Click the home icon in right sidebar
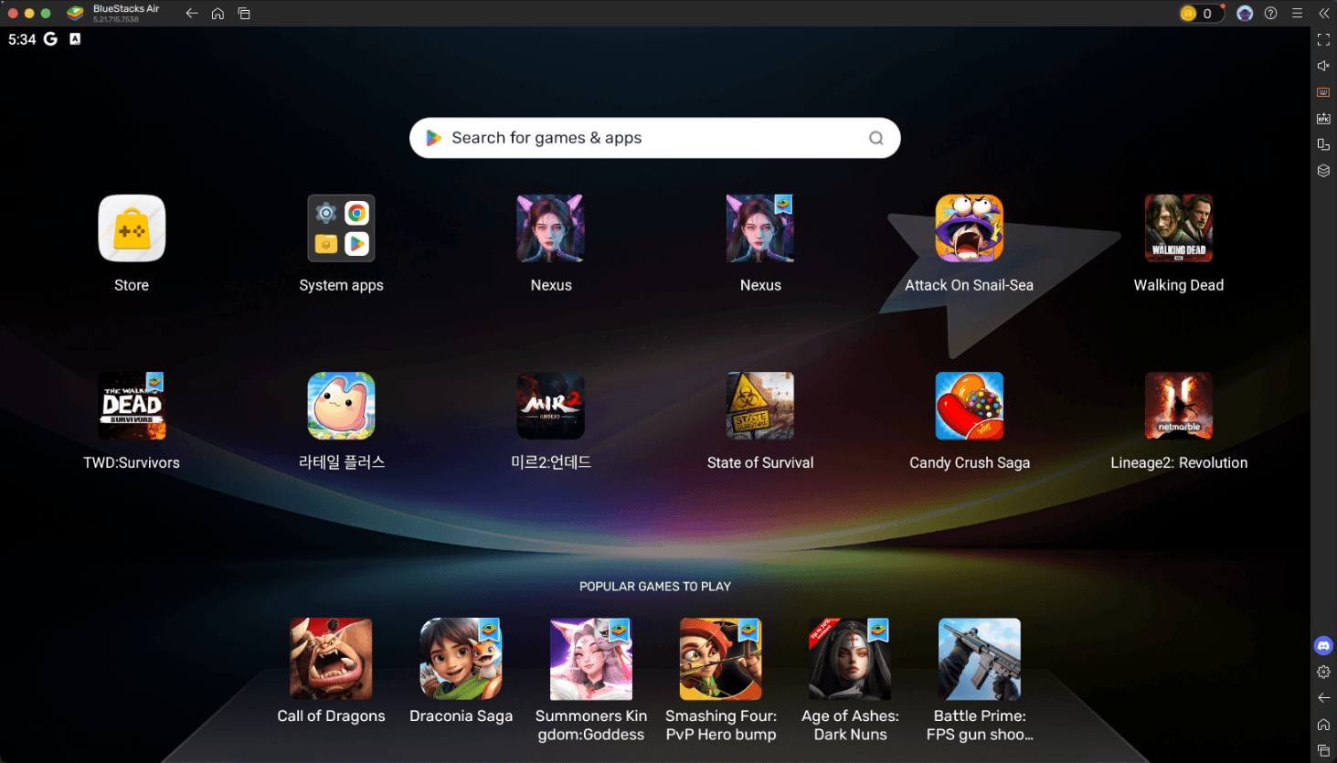Viewport: 1337px width, 763px height. click(x=1323, y=725)
